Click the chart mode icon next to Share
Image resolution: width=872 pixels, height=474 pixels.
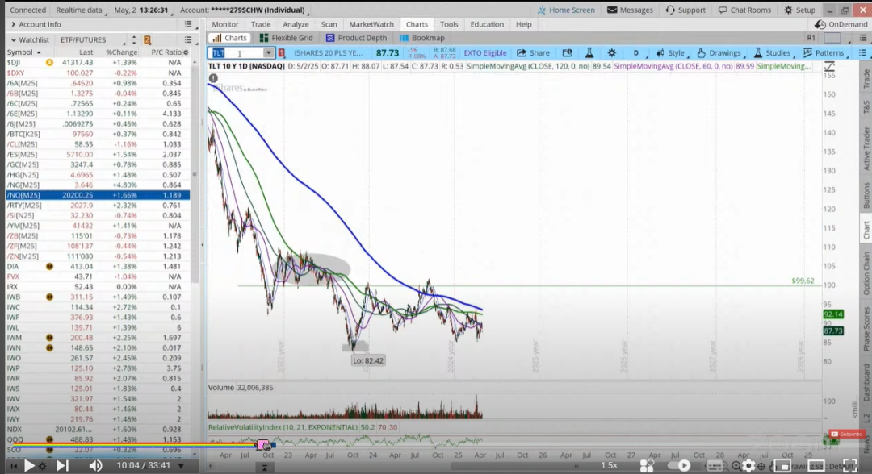(x=567, y=52)
